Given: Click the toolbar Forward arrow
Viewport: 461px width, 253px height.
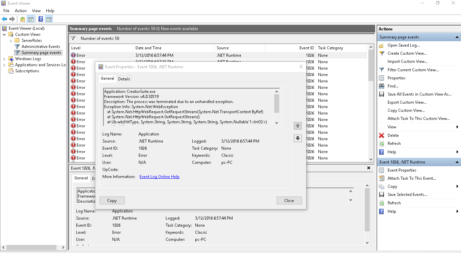Looking at the screenshot, I should [12, 19].
